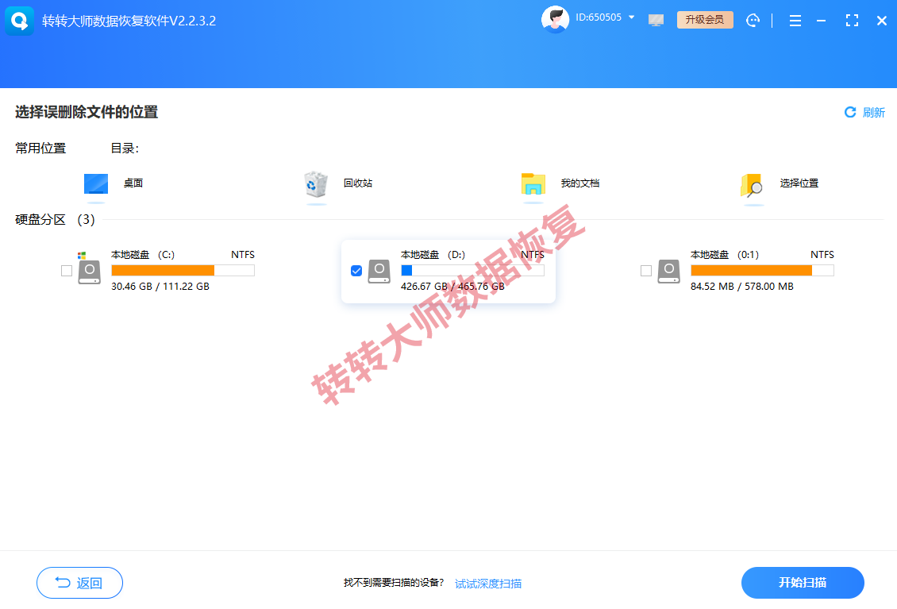
Task: Click the monitor screen icon in title bar
Action: pyautogui.click(x=656, y=20)
